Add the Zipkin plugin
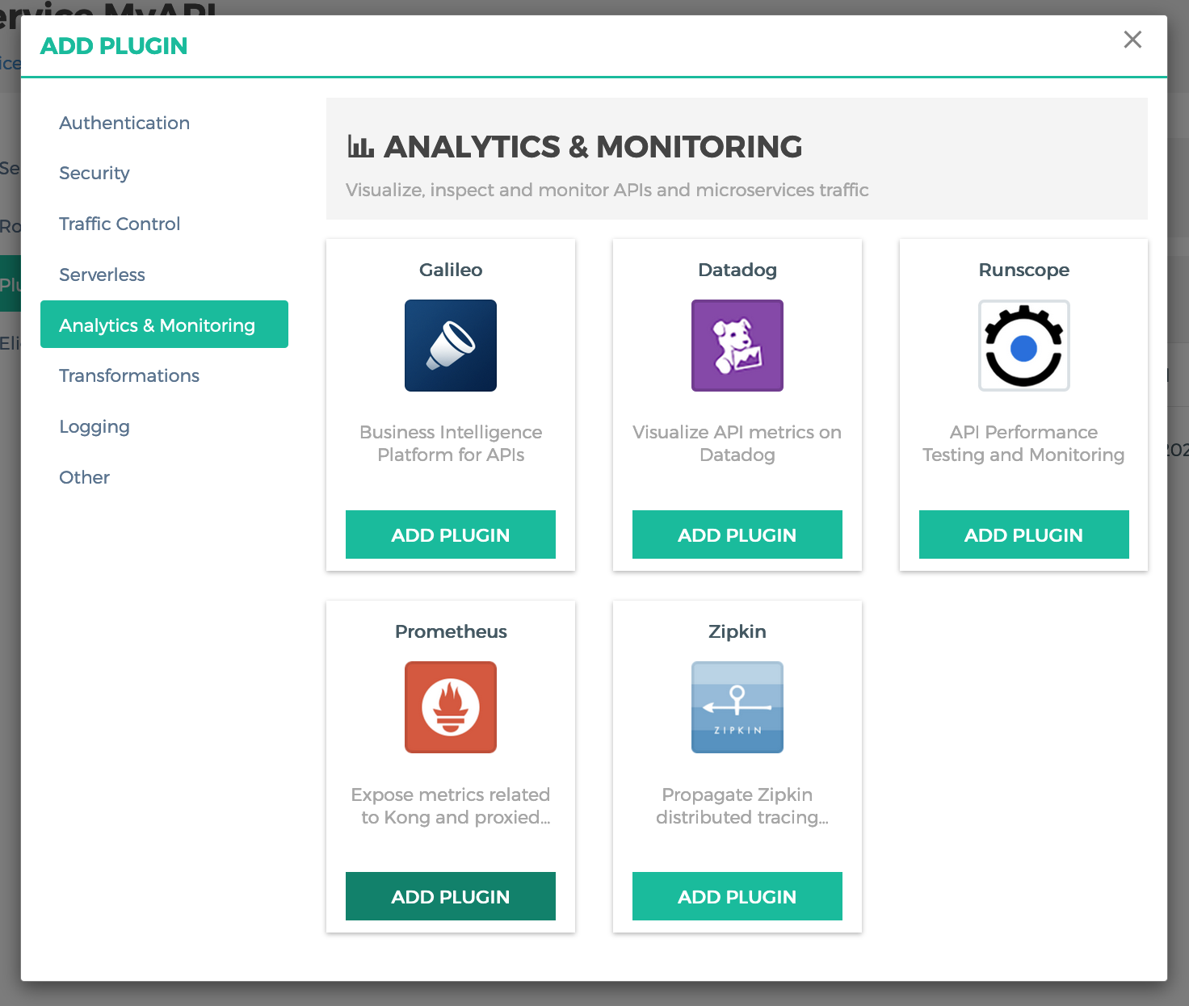Viewport: 1189px width, 1006px height. point(737,896)
